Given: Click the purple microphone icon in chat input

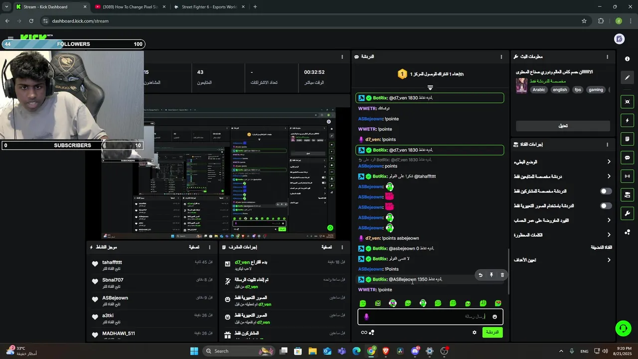Looking at the screenshot, I should click(x=366, y=317).
